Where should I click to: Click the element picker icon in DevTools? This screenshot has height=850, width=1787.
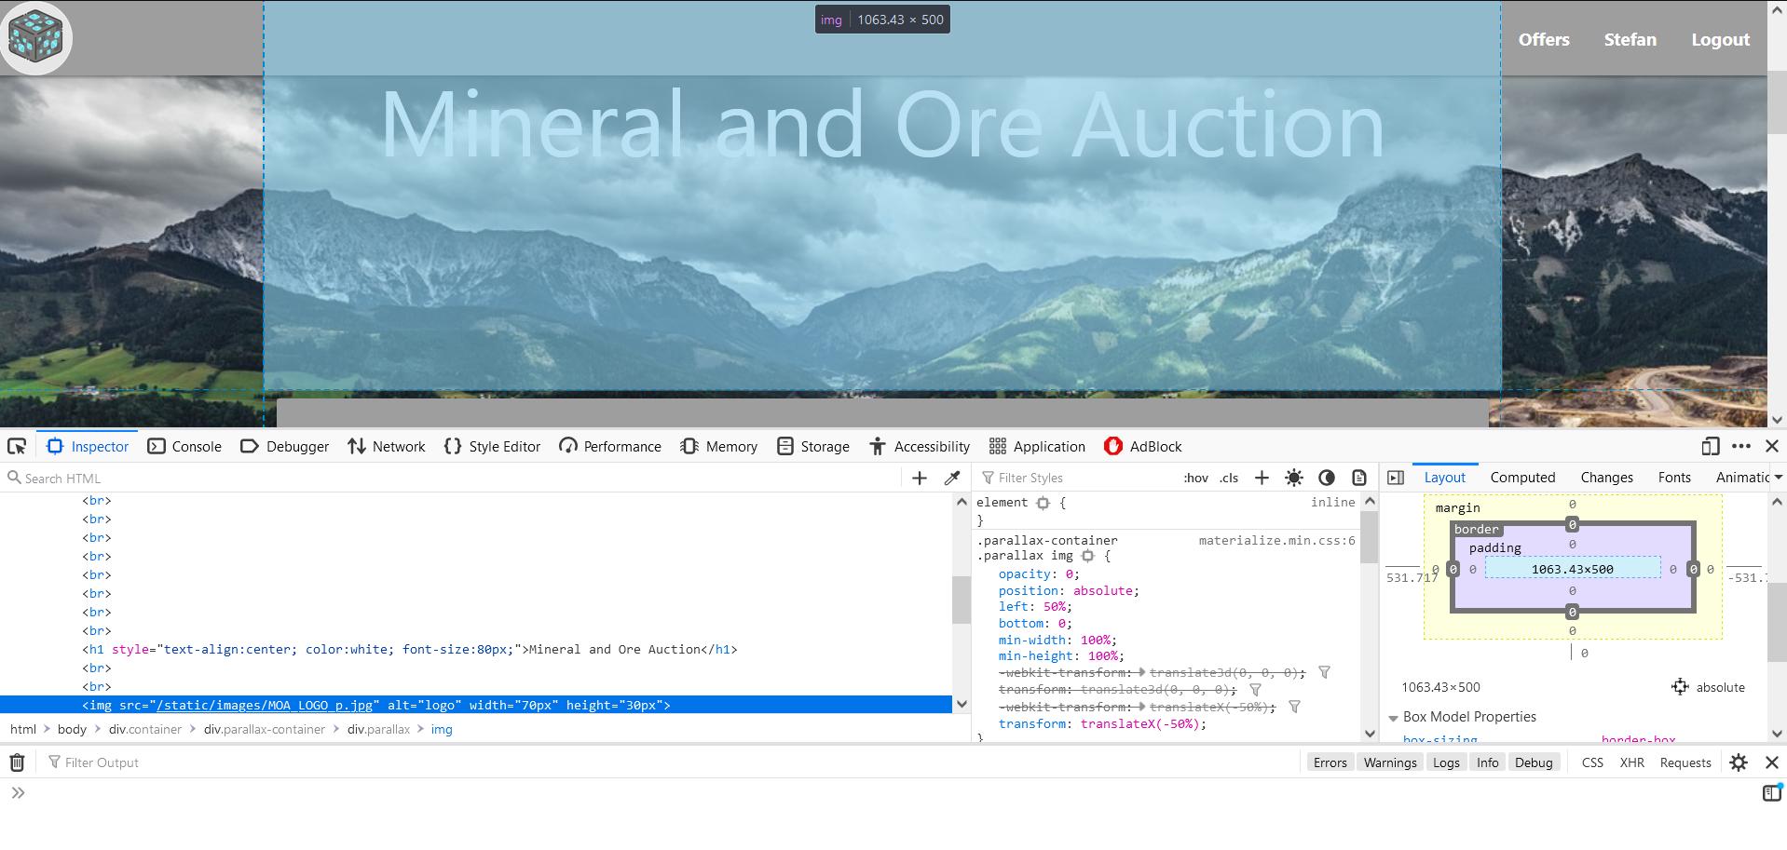17,446
